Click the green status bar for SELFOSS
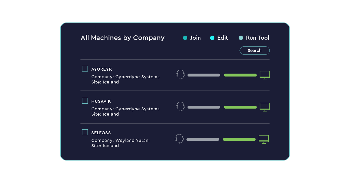Screen dimensions: 350x183 coord(239,140)
